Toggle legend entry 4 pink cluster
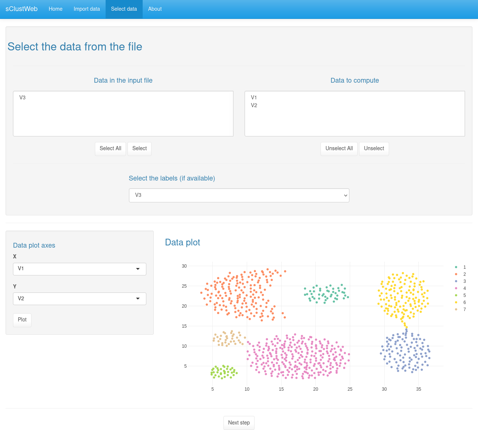Viewport: 478px width, 430px height. click(x=460, y=288)
